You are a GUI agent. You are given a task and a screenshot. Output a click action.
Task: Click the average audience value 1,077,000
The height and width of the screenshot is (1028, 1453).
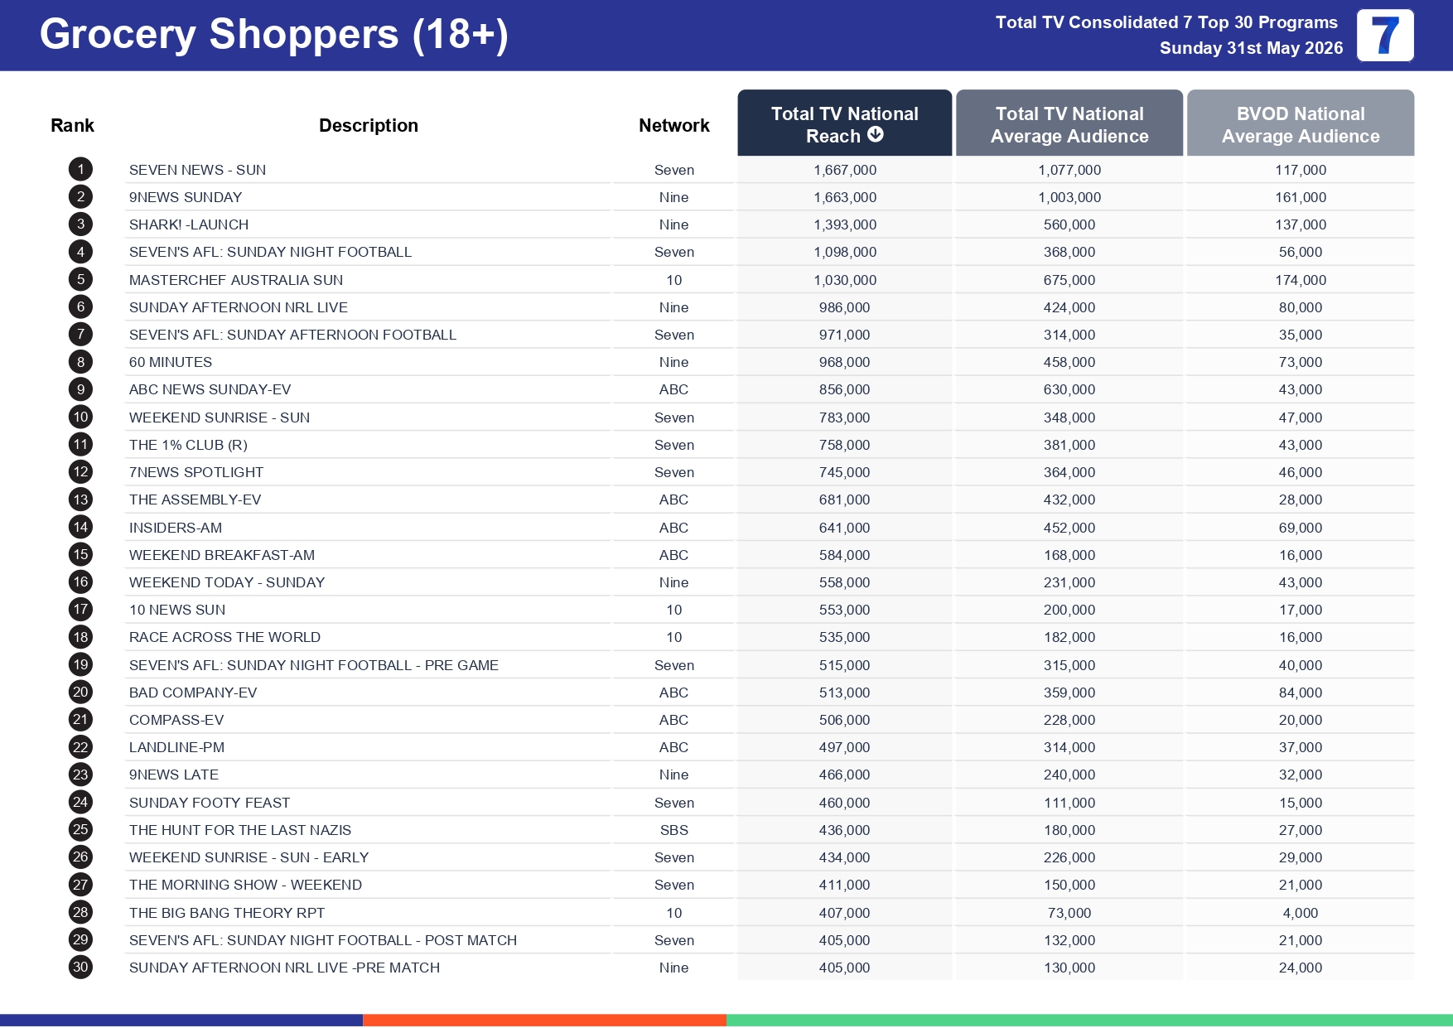[x=1069, y=170]
